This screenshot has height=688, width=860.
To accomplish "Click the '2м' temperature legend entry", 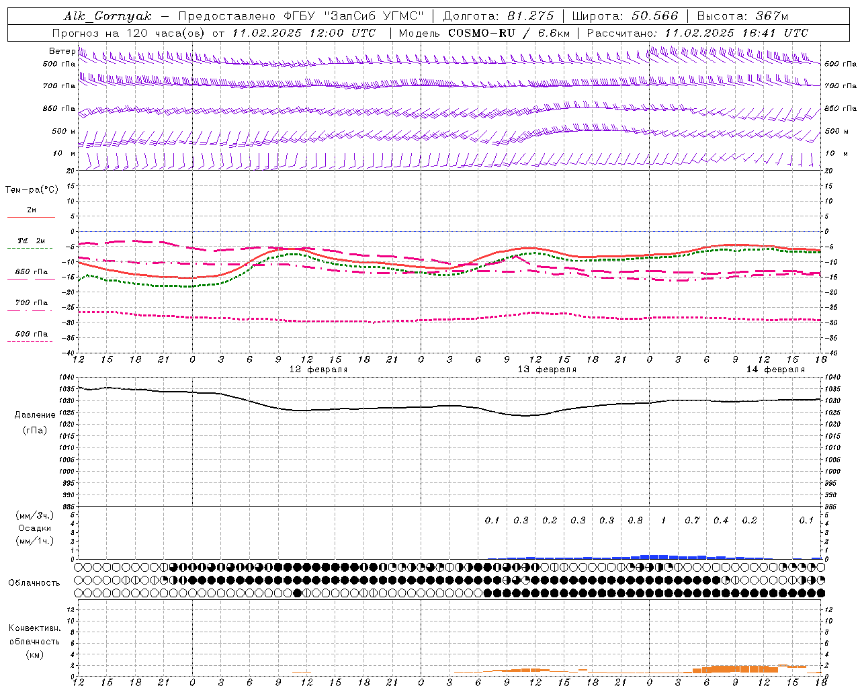I will tap(32, 210).
